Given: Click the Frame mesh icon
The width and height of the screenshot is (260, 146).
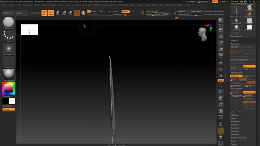Looking at the screenshot, I should point(221,92).
